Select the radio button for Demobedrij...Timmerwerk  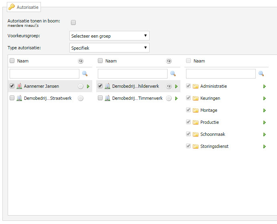[169, 98]
